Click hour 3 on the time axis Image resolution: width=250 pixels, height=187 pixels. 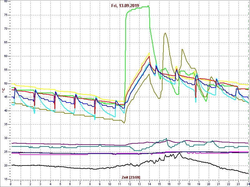[40, 184]
